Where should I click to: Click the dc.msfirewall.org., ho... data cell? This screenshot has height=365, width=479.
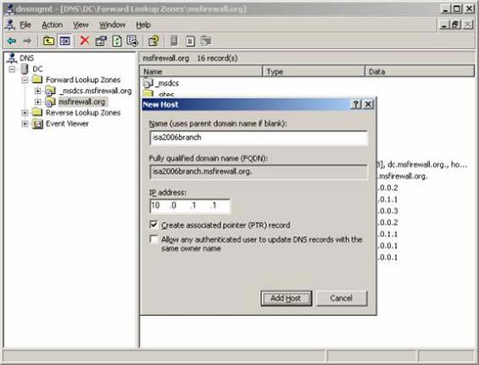[422, 164]
